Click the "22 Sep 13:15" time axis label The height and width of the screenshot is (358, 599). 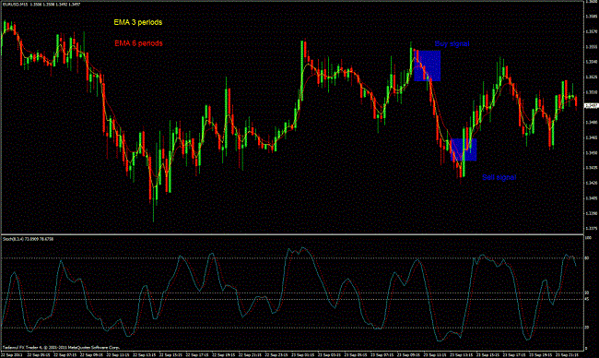(x=145, y=355)
